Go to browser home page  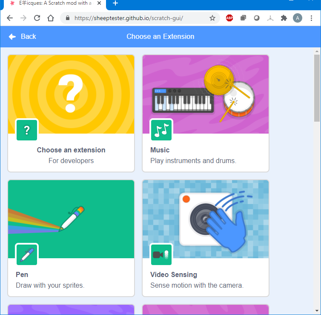click(x=51, y=18)
